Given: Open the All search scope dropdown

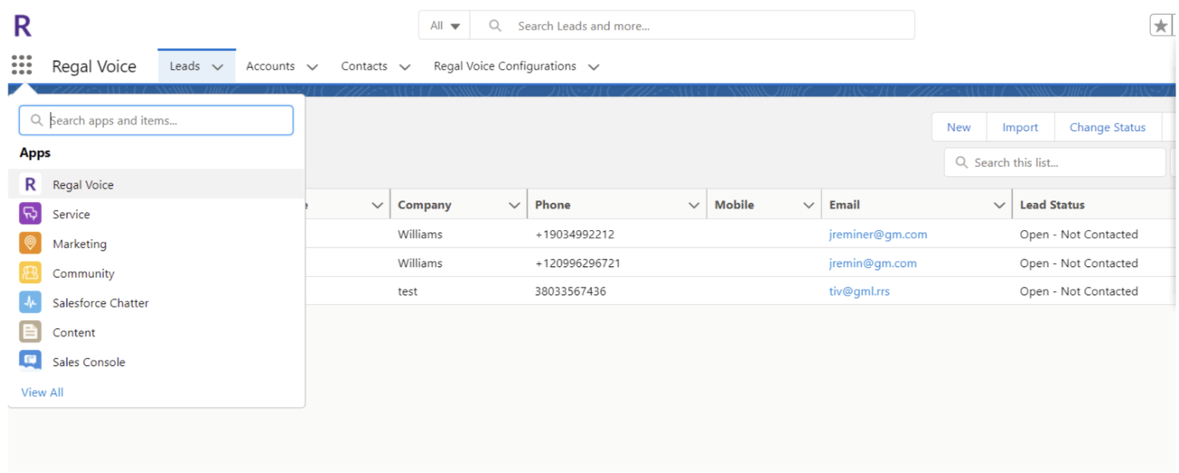Looking at the screenshot, I should coord(445,26).
